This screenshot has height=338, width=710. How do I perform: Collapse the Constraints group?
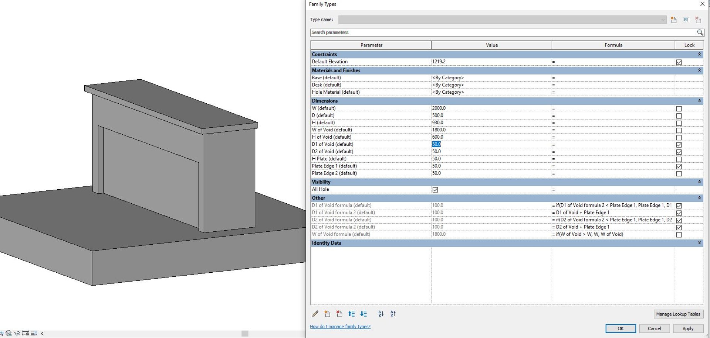tap(699, 54)
